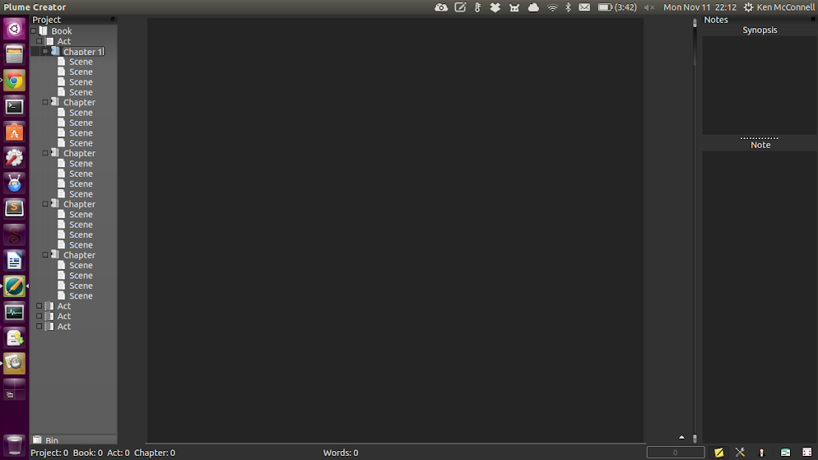Launch Google Chrome from the dock
This screenshot has width=818, height=460.
(14, 81)
